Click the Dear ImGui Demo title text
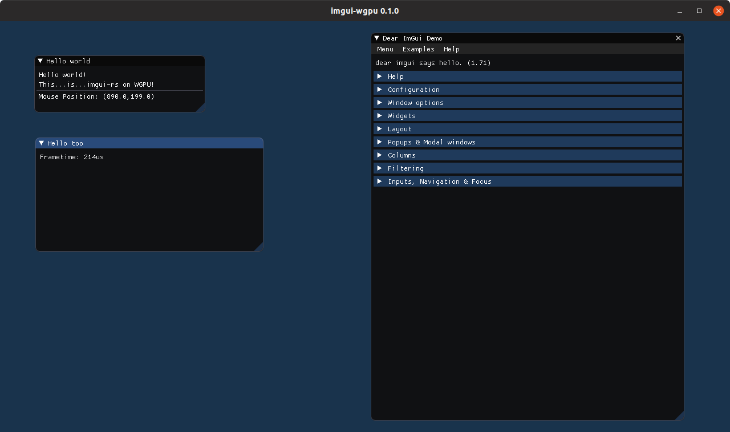 click(412, 38)
